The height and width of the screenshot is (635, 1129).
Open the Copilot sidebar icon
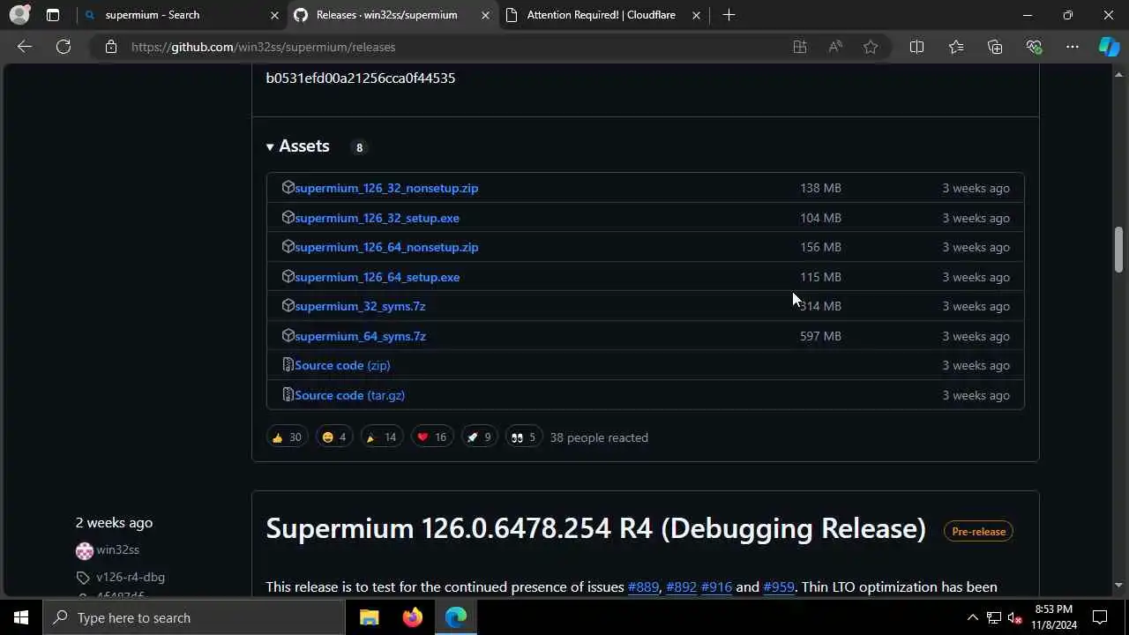click(1109, 47)
